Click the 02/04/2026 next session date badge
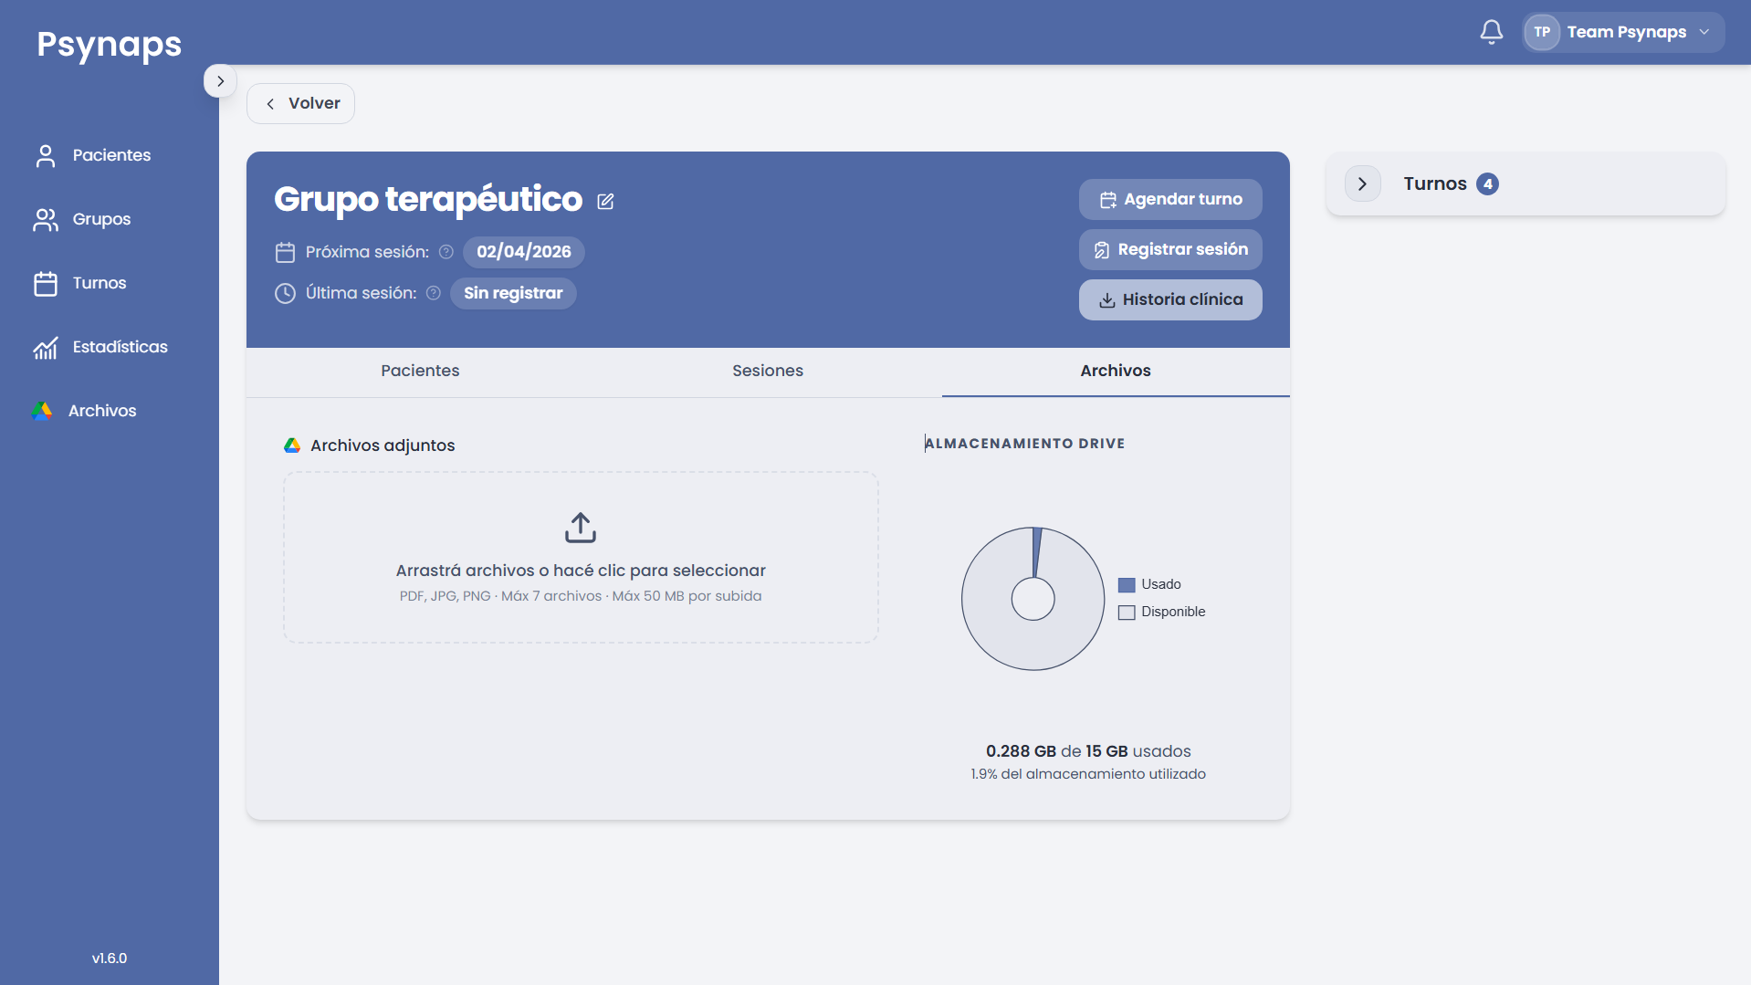1751x985 pixels. (x=524, y=252)
